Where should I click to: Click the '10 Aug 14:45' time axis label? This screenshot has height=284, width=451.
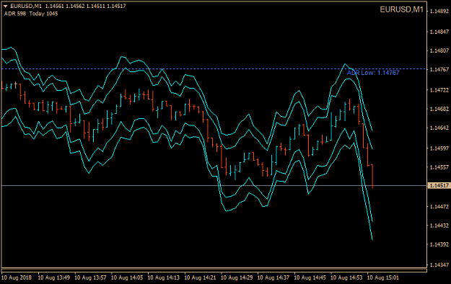(x=310, y=278)
